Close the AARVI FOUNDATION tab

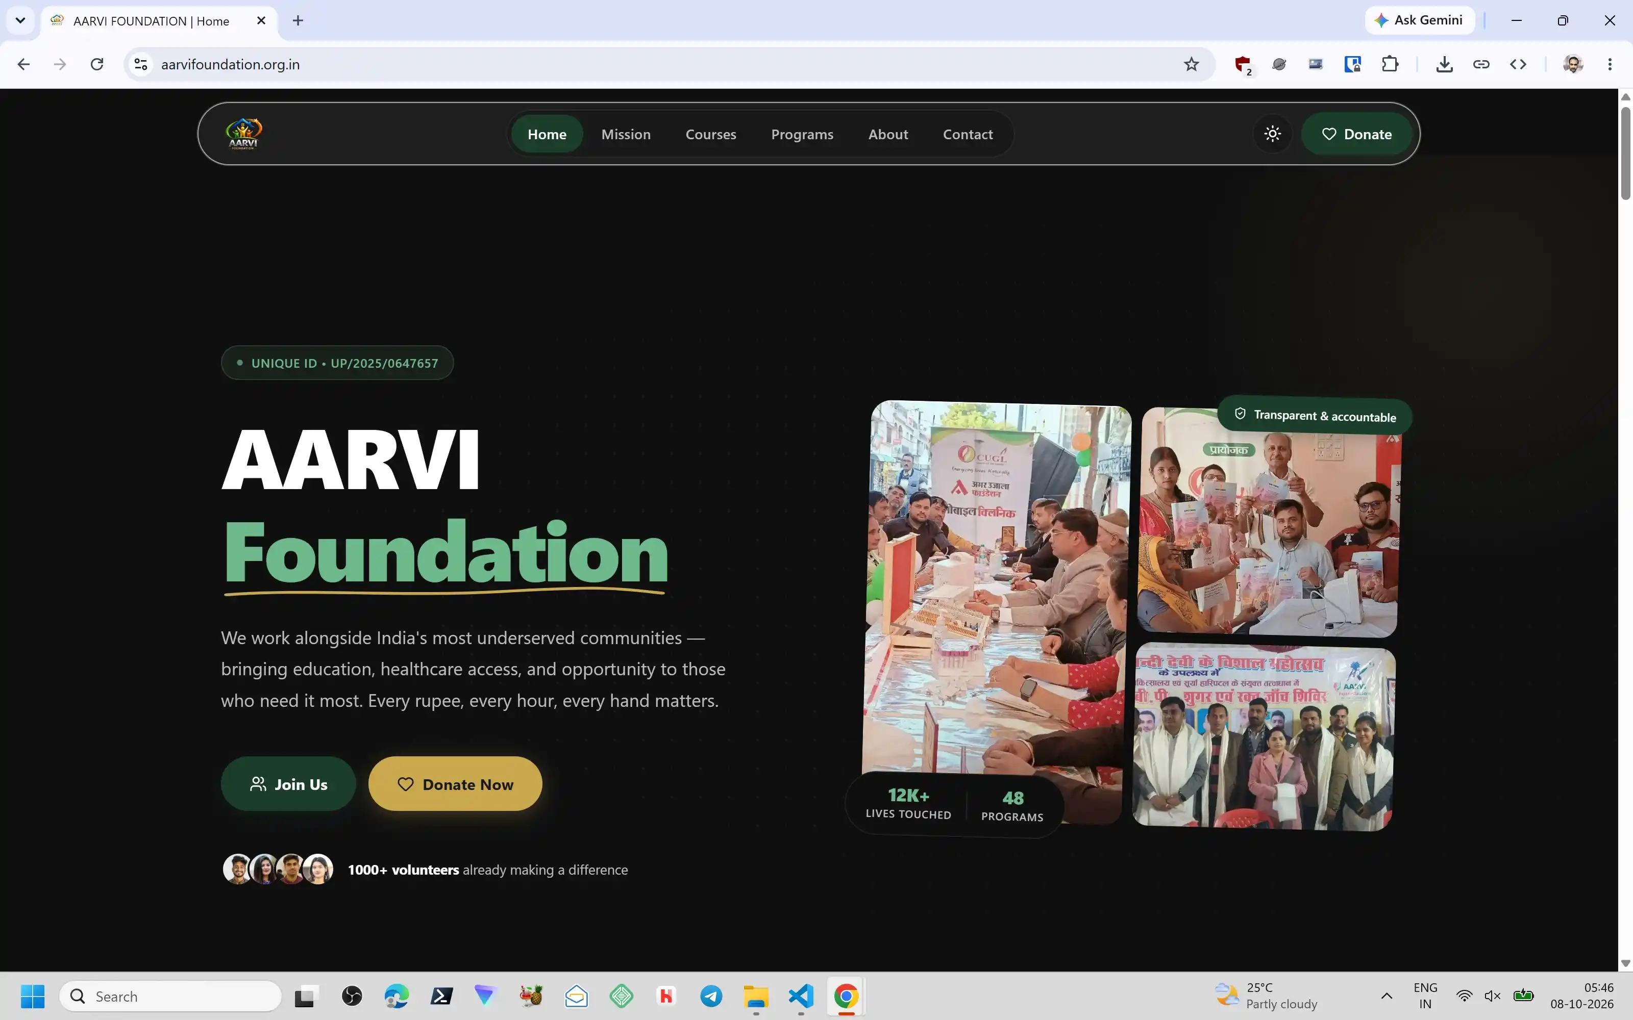click(x=261, y=20)
